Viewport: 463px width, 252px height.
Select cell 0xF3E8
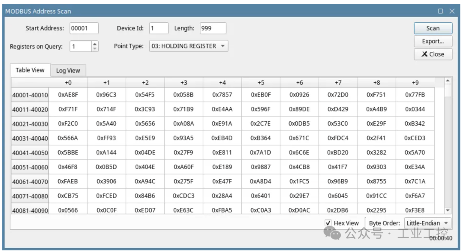tap(415, 210)
